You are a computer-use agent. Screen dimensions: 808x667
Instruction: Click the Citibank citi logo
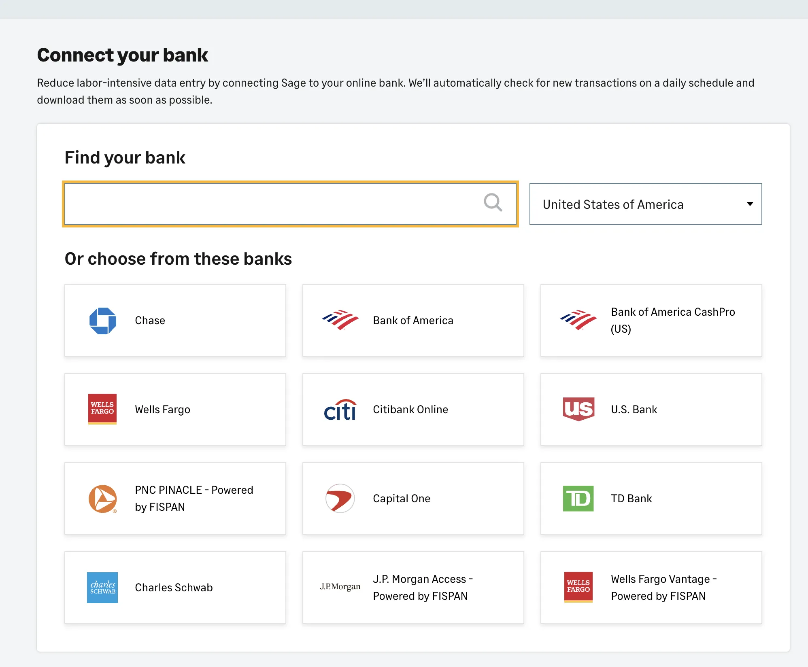(x=340, y=410)
